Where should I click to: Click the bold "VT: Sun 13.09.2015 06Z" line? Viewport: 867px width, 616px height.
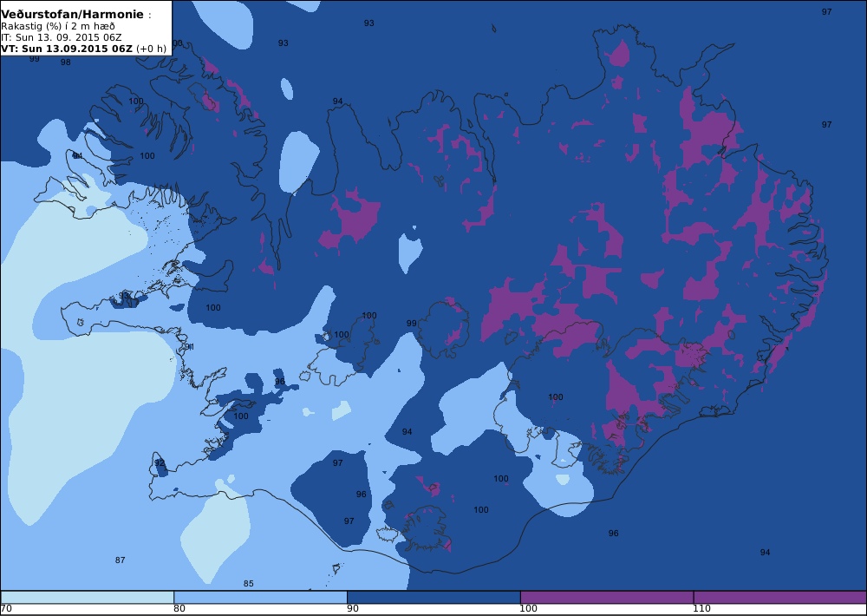pyautogui.click(x=67, y=48)
